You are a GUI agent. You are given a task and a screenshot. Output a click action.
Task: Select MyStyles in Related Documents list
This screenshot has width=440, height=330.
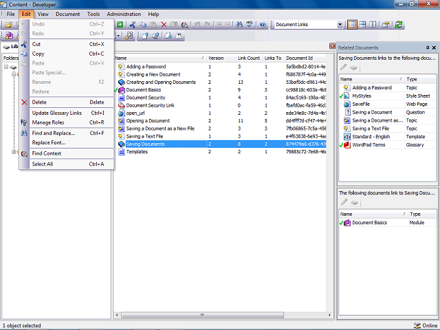pos(388,96)
